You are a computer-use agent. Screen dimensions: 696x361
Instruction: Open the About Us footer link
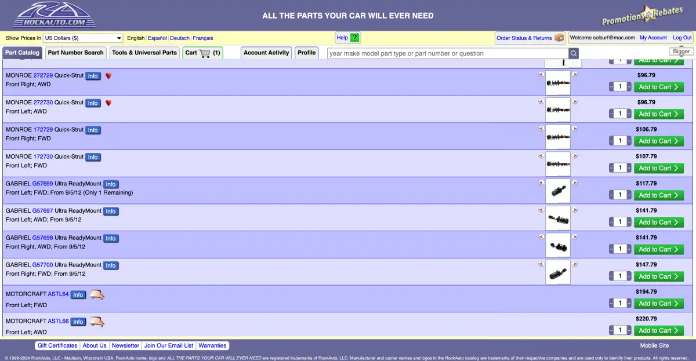tap(95, 346)
